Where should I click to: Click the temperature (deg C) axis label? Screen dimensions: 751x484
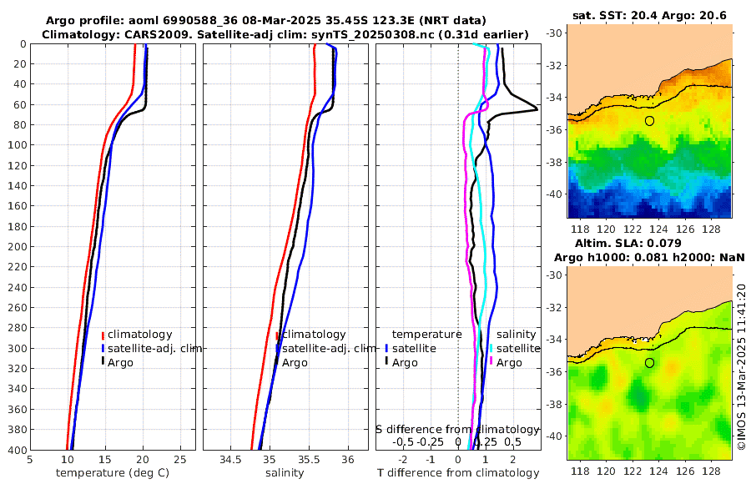[x=113, y=473]
